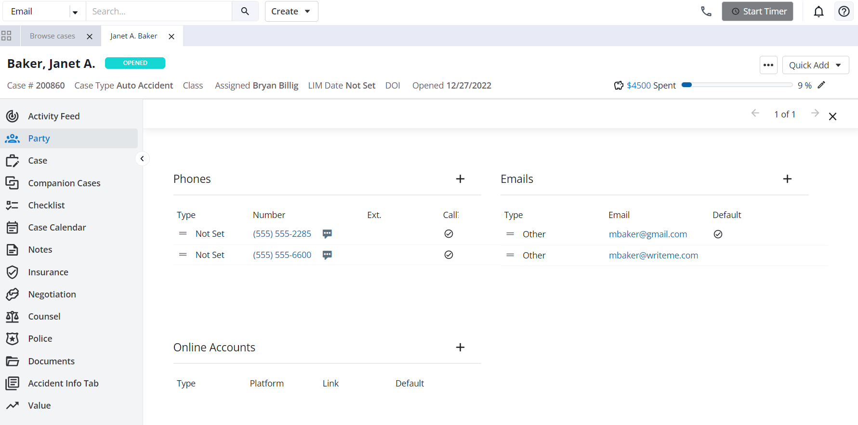Open Value in sidebar
This screenshot has height=425, width=858.
coord(69,405)
